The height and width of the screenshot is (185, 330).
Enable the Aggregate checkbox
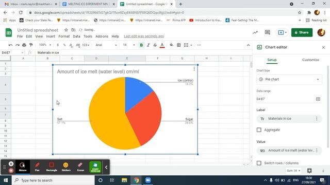(x=259, y=130)
